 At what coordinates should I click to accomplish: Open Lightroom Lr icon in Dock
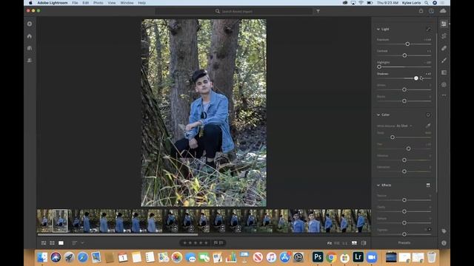(x=358, y=257)
